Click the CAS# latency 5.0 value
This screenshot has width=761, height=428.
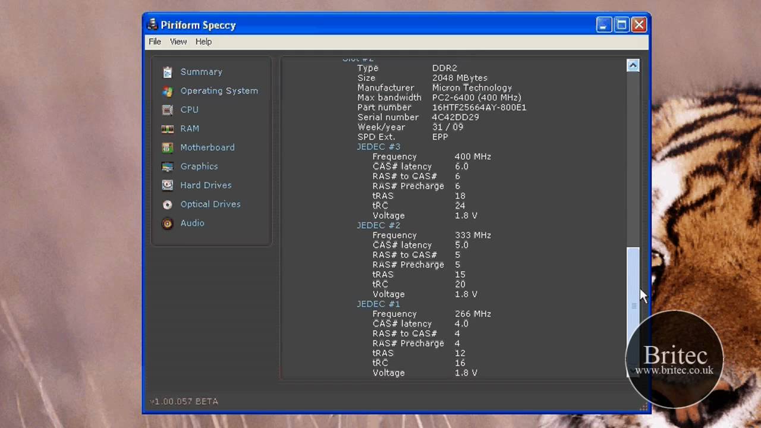click(461, 245)
